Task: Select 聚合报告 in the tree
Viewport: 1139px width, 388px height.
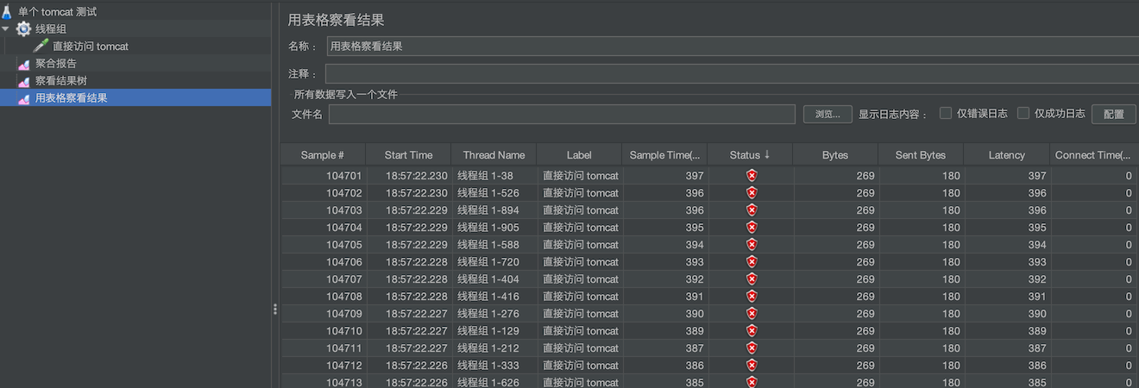Action: point(56,64)
